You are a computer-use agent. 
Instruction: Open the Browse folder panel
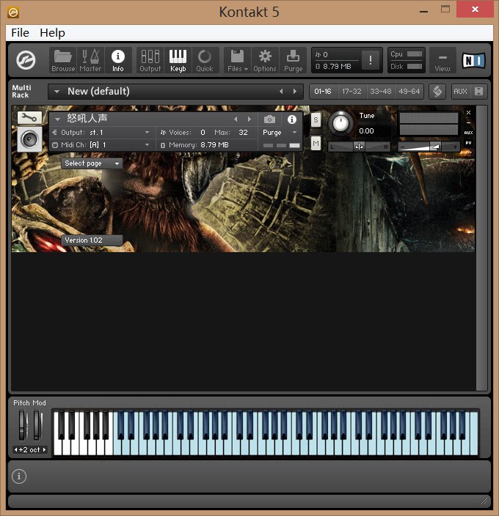[63, 60]
